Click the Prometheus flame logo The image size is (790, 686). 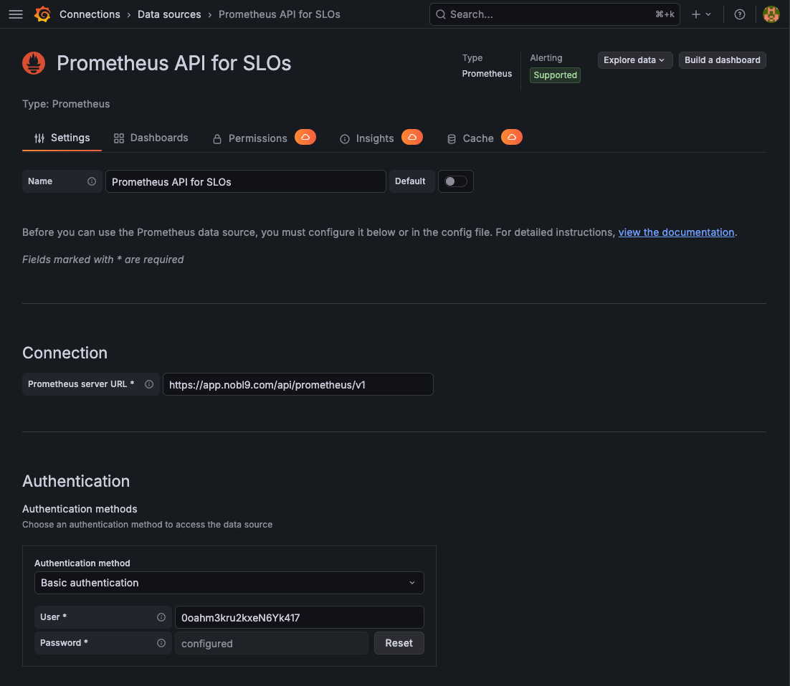(x=34, y=63)
